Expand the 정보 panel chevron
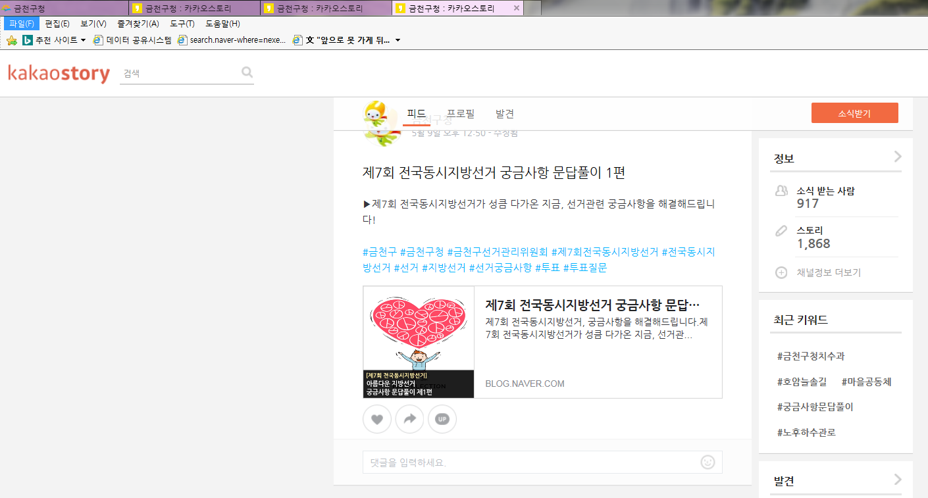Viewport: 928px width, 498px height. pos(898,157)
